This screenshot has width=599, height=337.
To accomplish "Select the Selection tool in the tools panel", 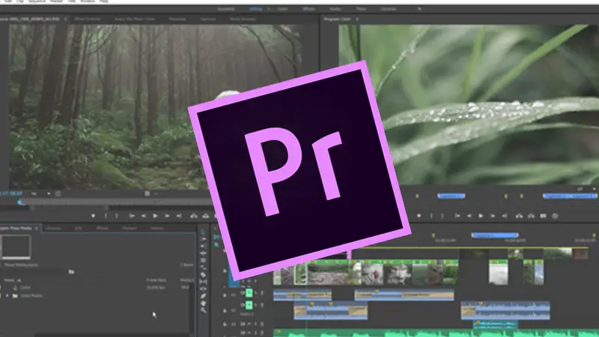I will pos(203,232).
